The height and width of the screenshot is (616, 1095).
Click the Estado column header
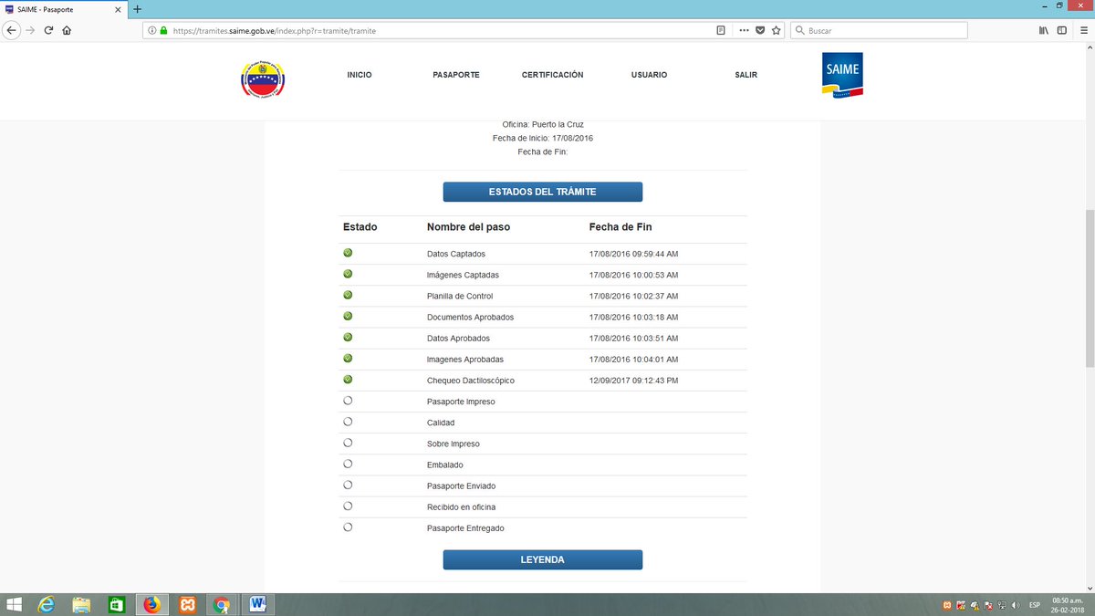[x=360, y=226]
